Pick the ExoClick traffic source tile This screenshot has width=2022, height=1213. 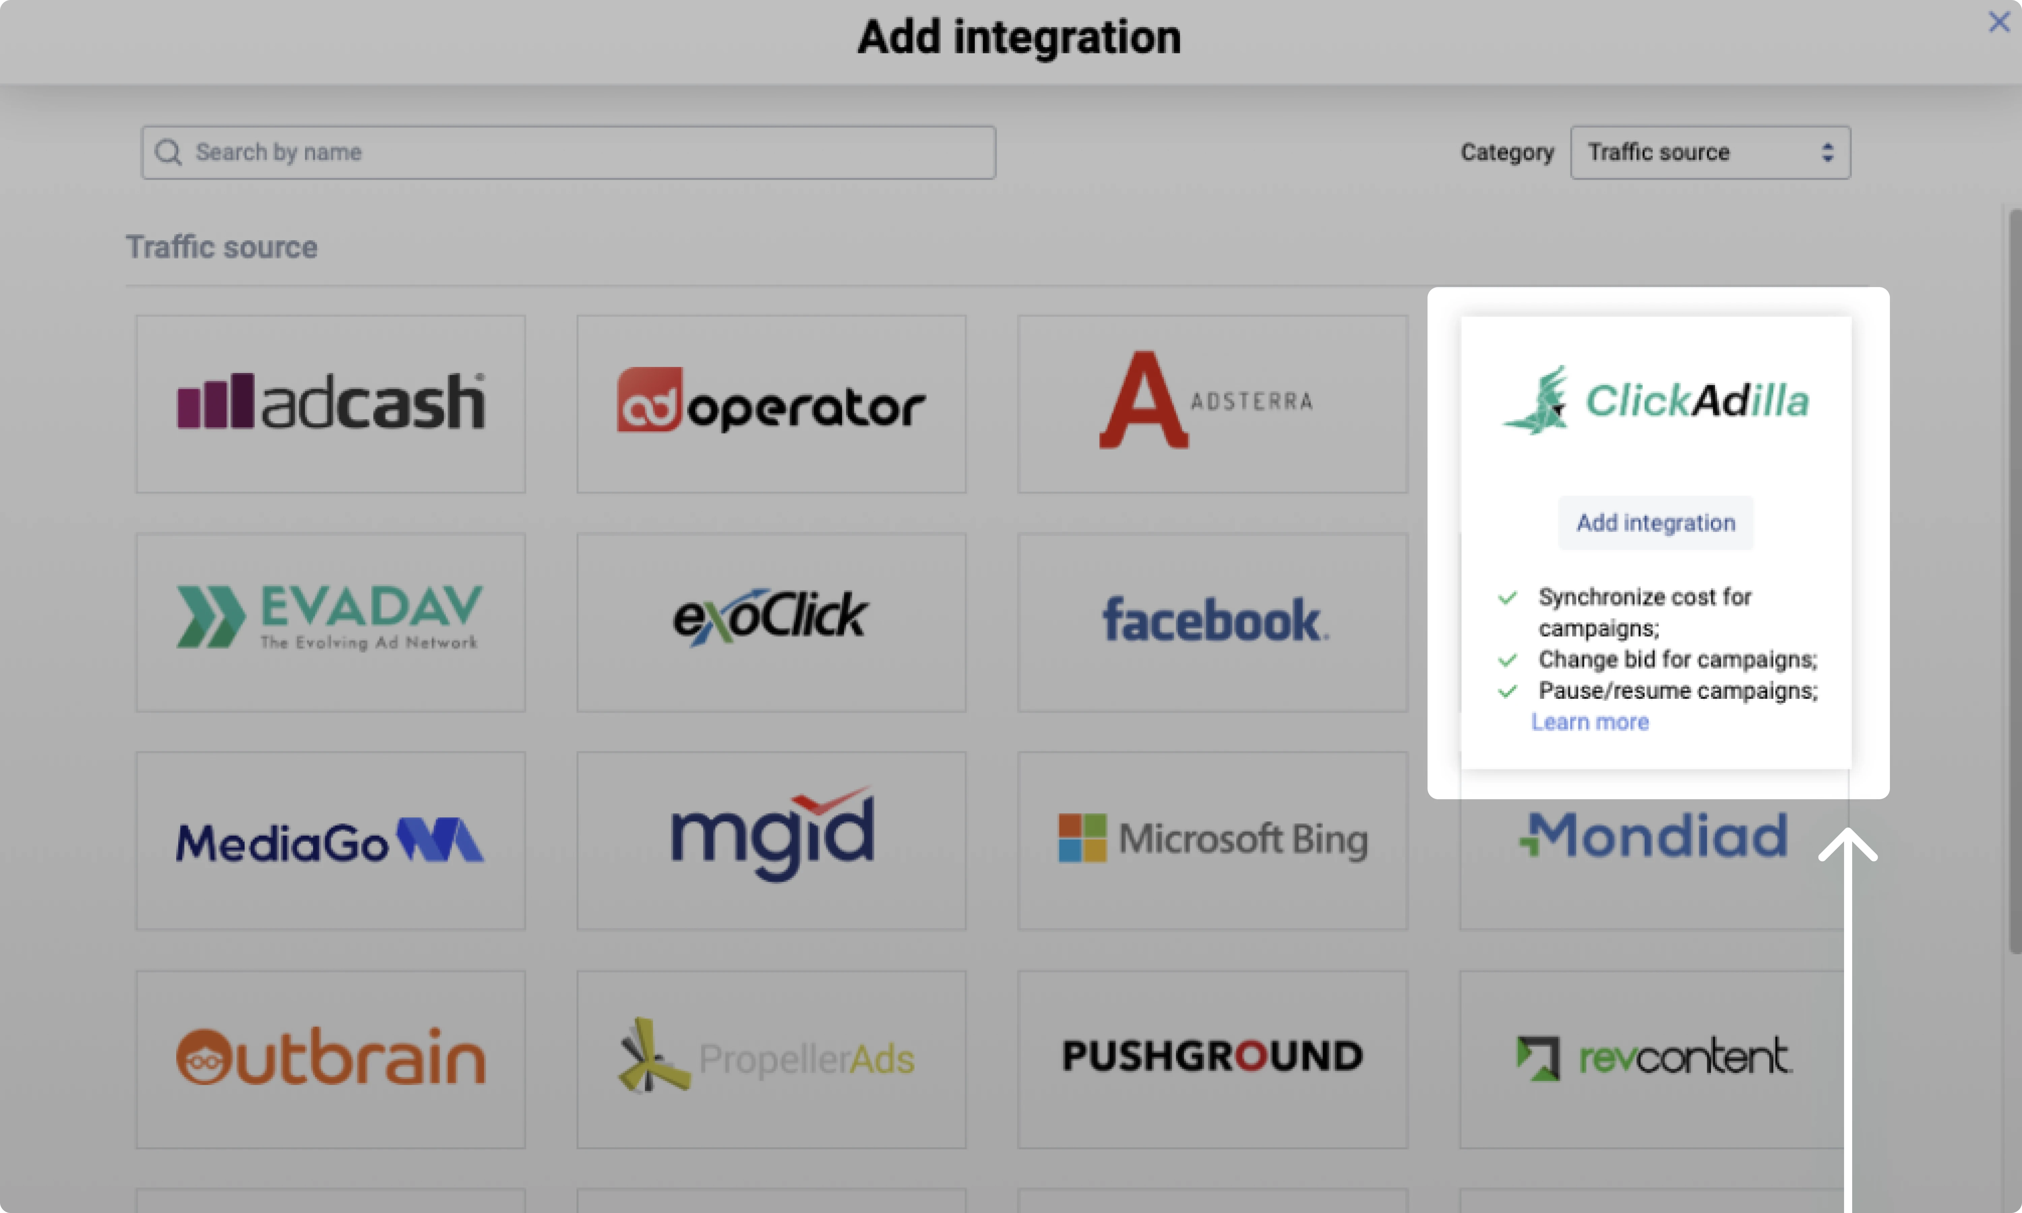(x=771, y=621)
